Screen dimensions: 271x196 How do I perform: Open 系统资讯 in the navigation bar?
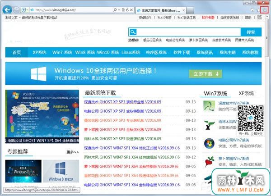click(205, 52)
